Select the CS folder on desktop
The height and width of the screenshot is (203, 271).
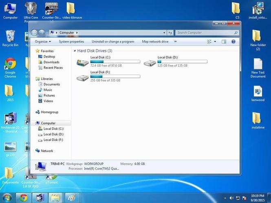237,10
